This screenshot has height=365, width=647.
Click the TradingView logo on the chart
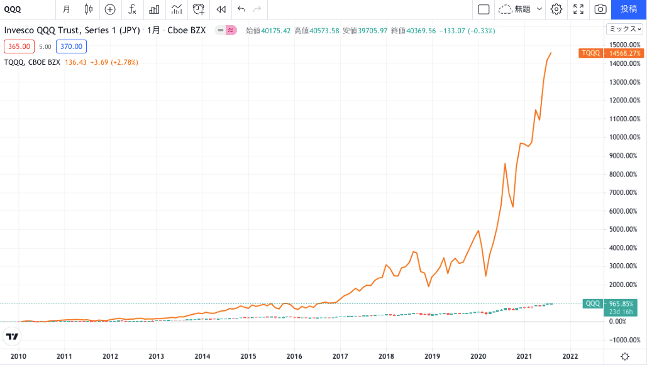13,337
